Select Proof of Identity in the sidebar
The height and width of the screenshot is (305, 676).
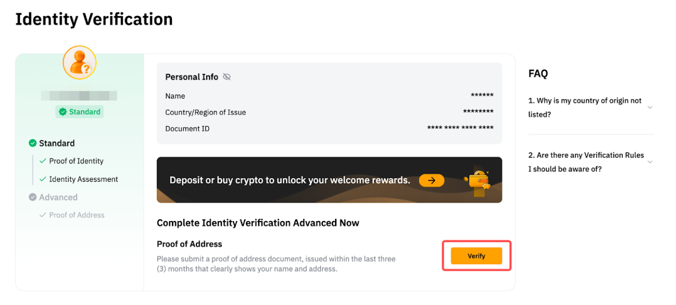click(76, 161)
